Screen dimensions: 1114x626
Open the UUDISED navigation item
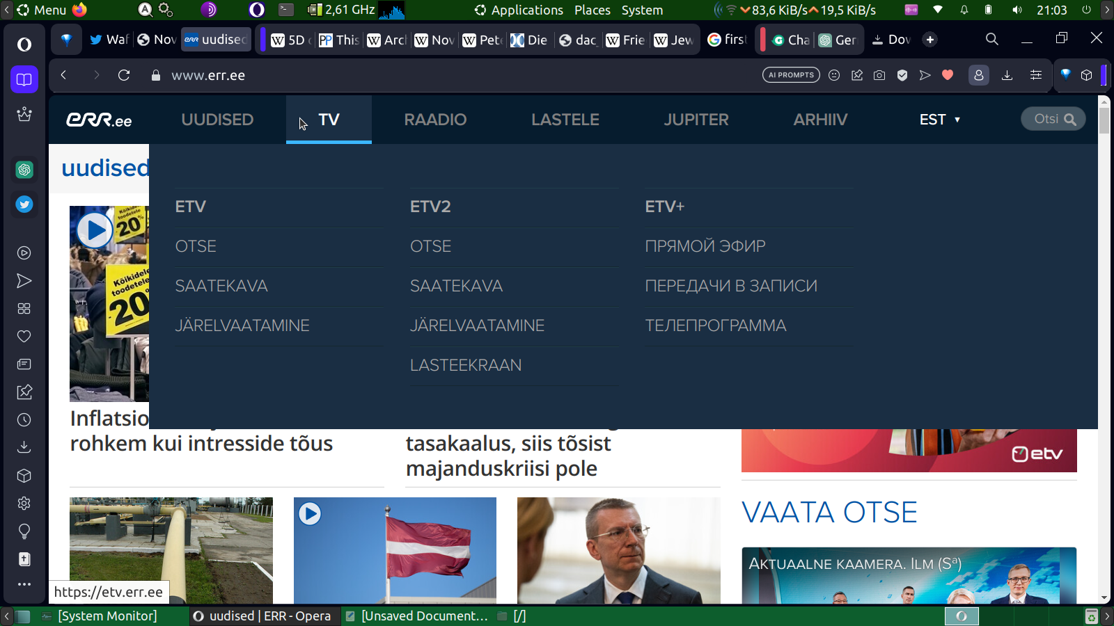tap(217, 120)
